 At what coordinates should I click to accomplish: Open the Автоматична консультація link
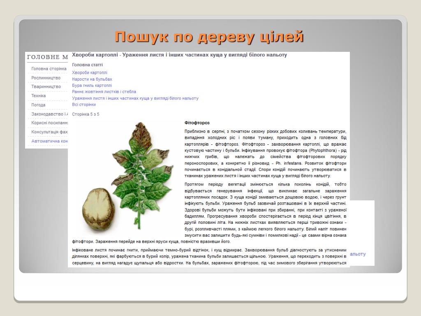coord(49,141)
